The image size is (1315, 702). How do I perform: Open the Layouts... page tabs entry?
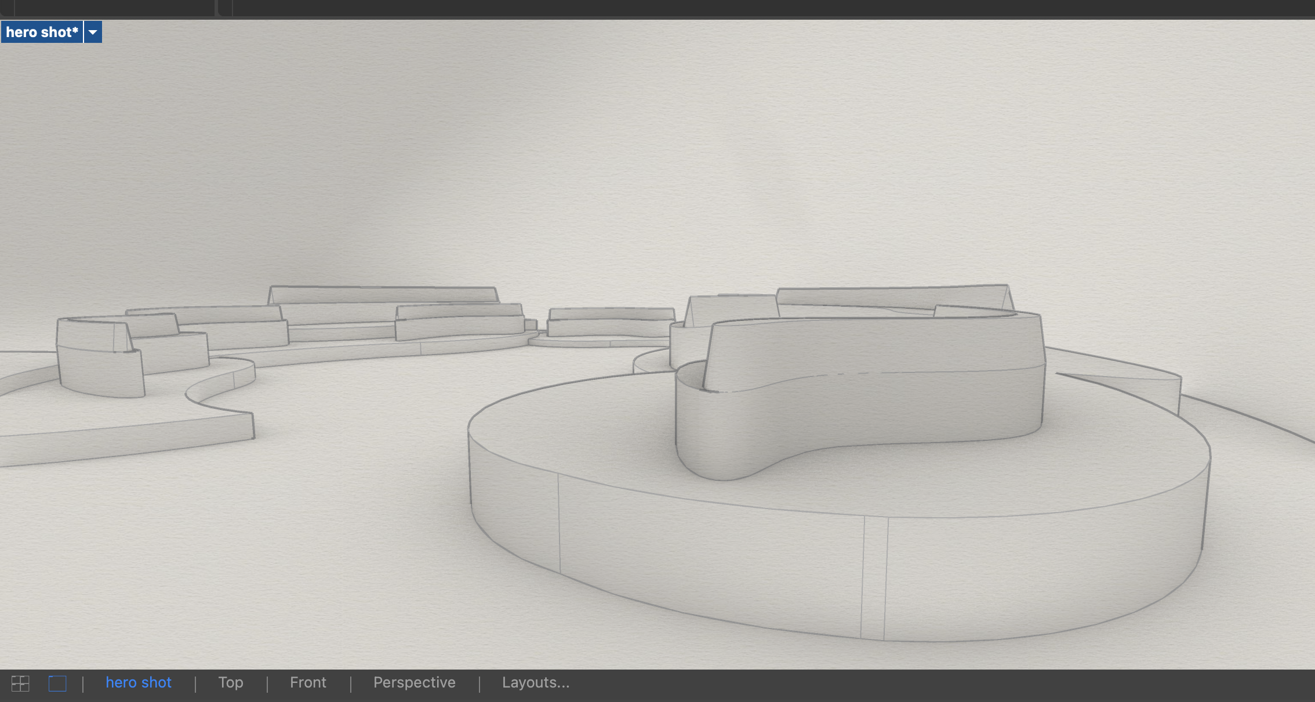point(535,682)
